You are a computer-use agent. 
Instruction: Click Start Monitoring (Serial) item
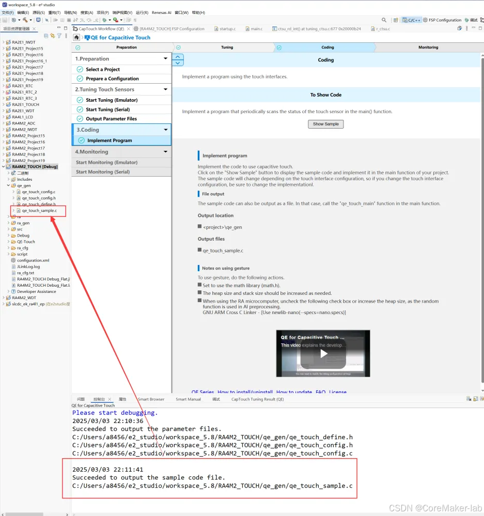121,172
